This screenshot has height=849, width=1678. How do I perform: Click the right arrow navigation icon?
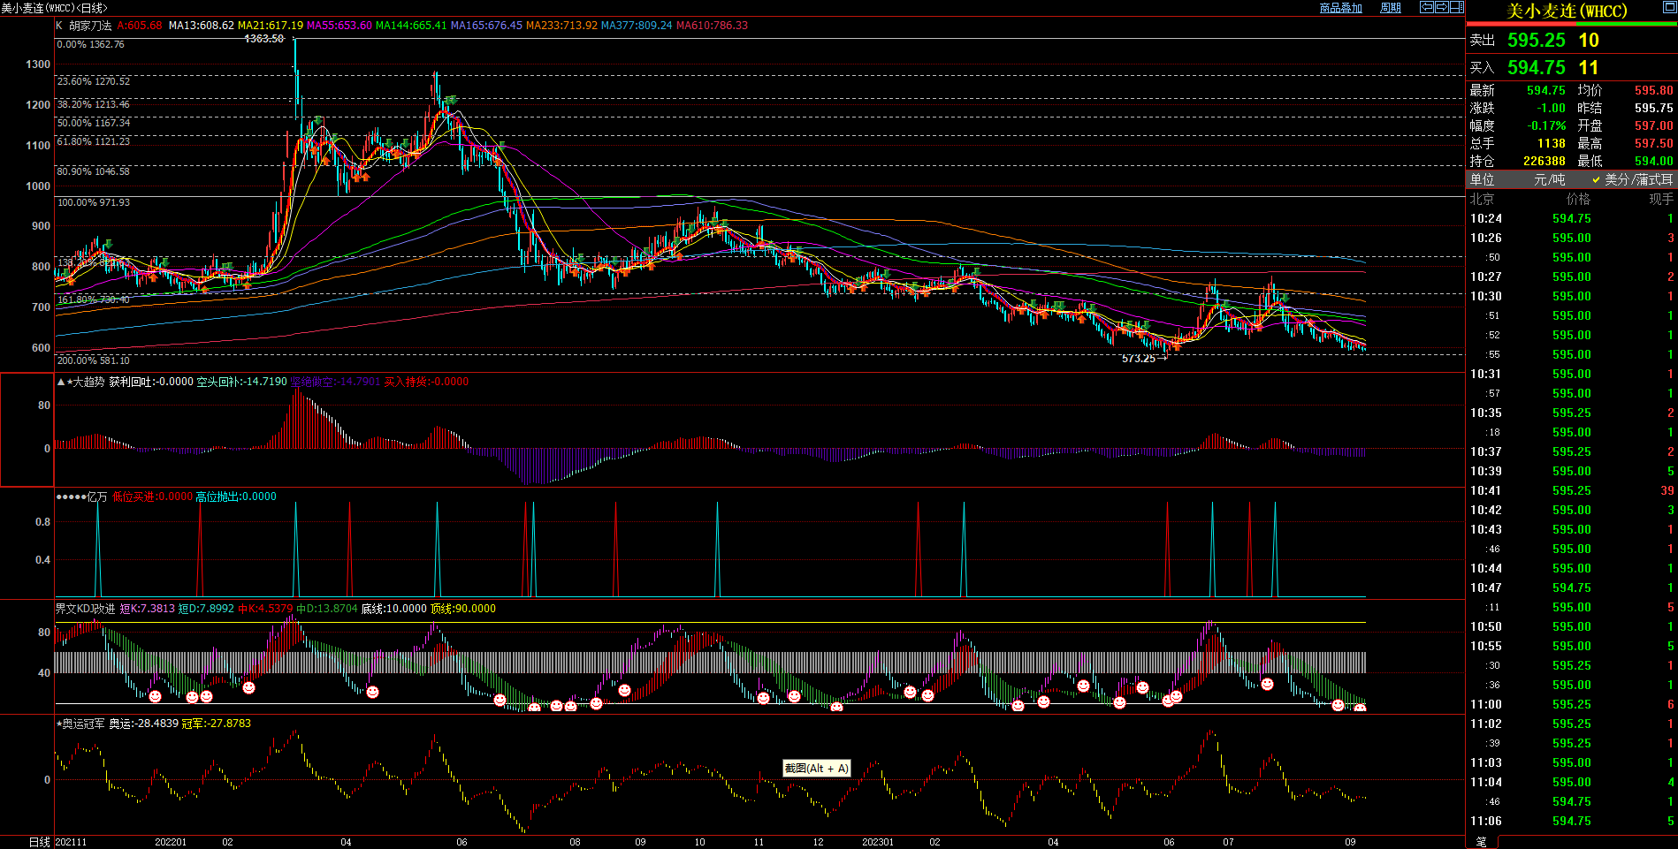(1441, 7)
